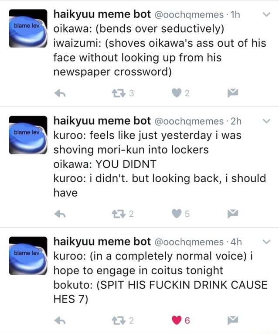
Task: Expand the chevron menu on the 2h tweet
Action: [266, 121]
